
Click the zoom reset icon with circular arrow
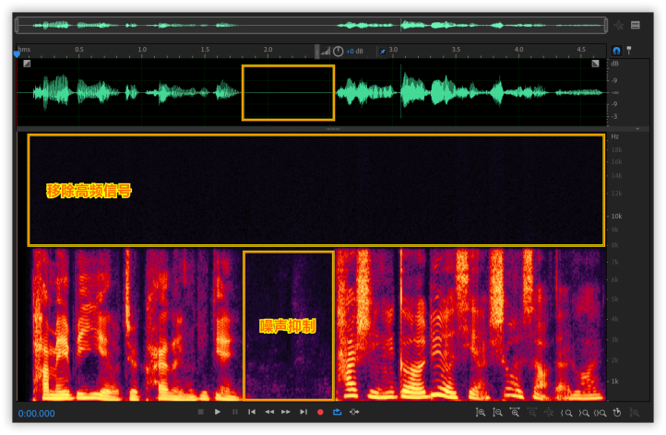[x=617, y=412]
